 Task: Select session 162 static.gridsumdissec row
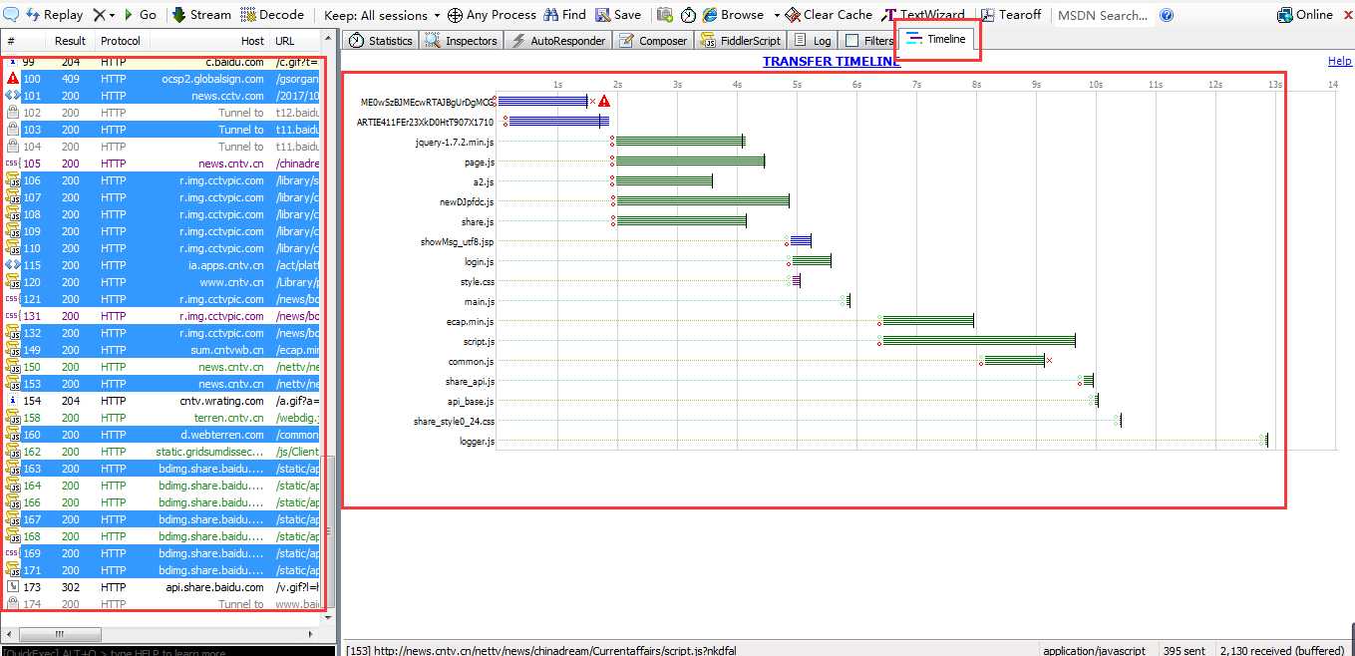tap(162, 452)
